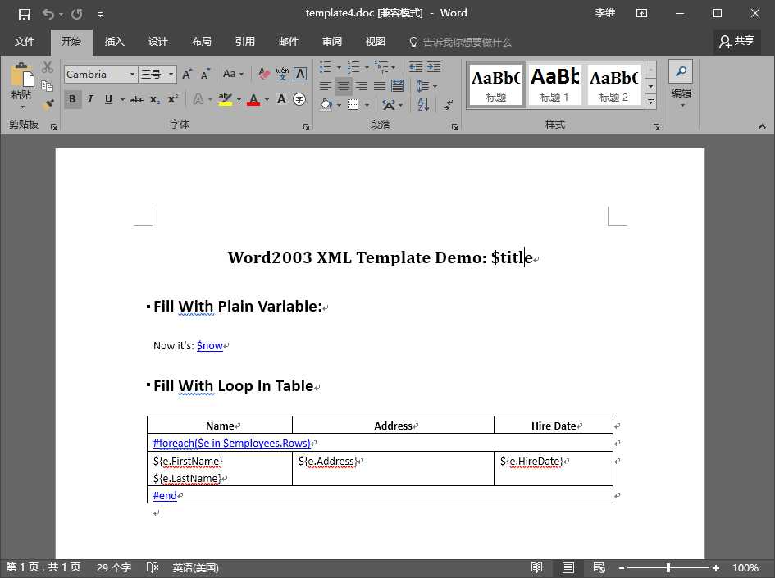Decrease font size with shrink icon
Screen dimensions: 775x578
click(x=206, y=74)
